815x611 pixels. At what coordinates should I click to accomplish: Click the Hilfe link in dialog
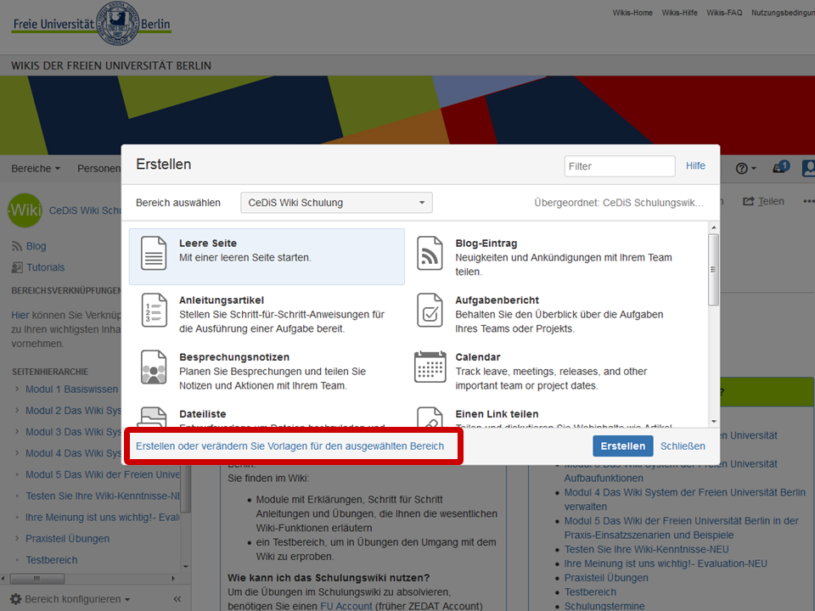tap(695, 165)
